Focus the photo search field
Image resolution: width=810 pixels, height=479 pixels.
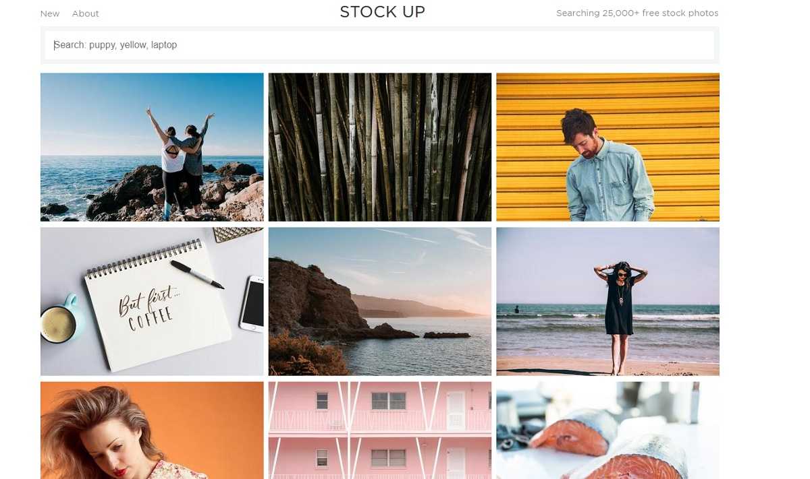(380, 45)
